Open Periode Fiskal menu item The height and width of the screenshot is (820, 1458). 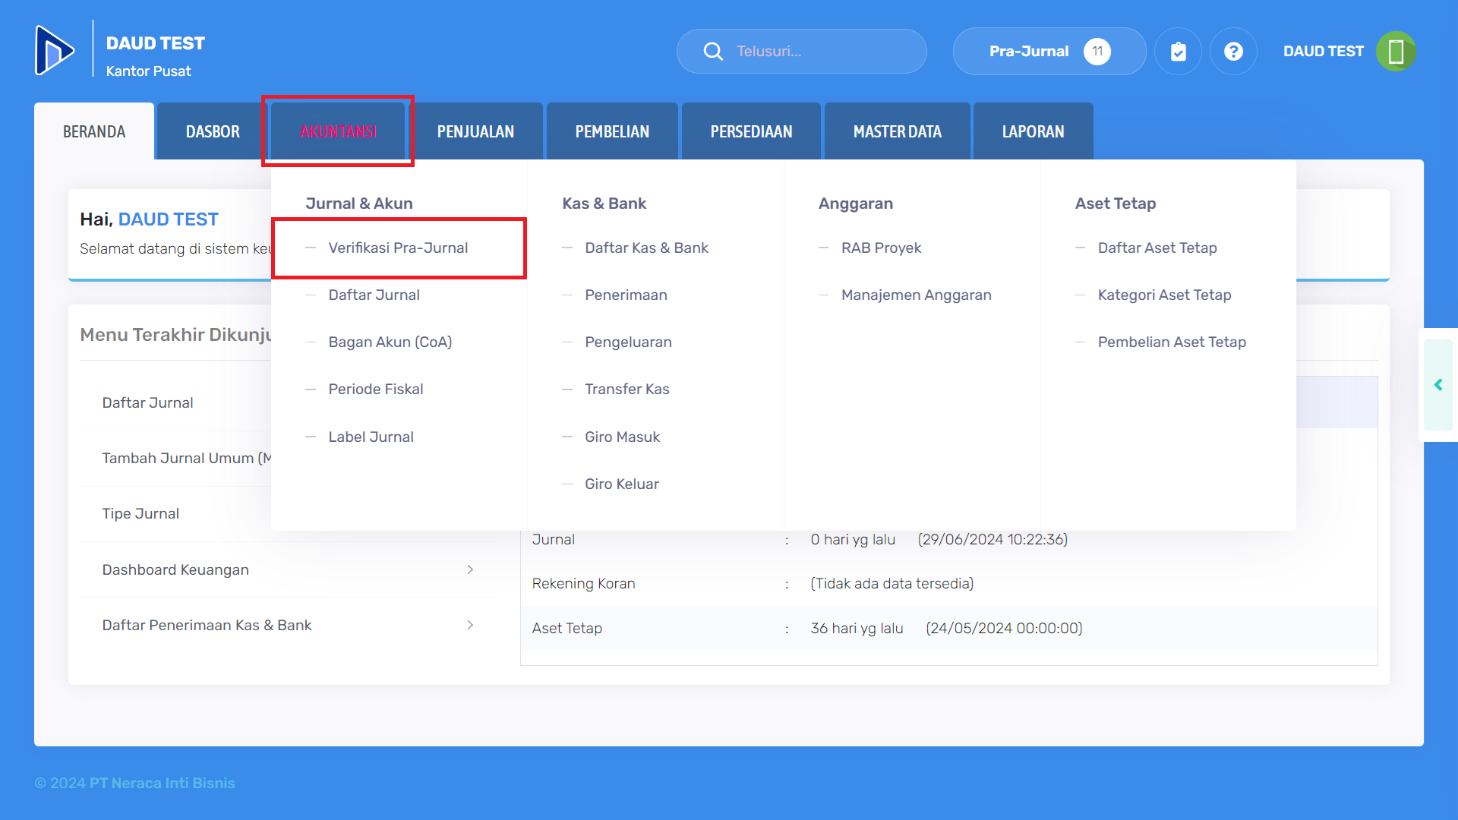375,389
